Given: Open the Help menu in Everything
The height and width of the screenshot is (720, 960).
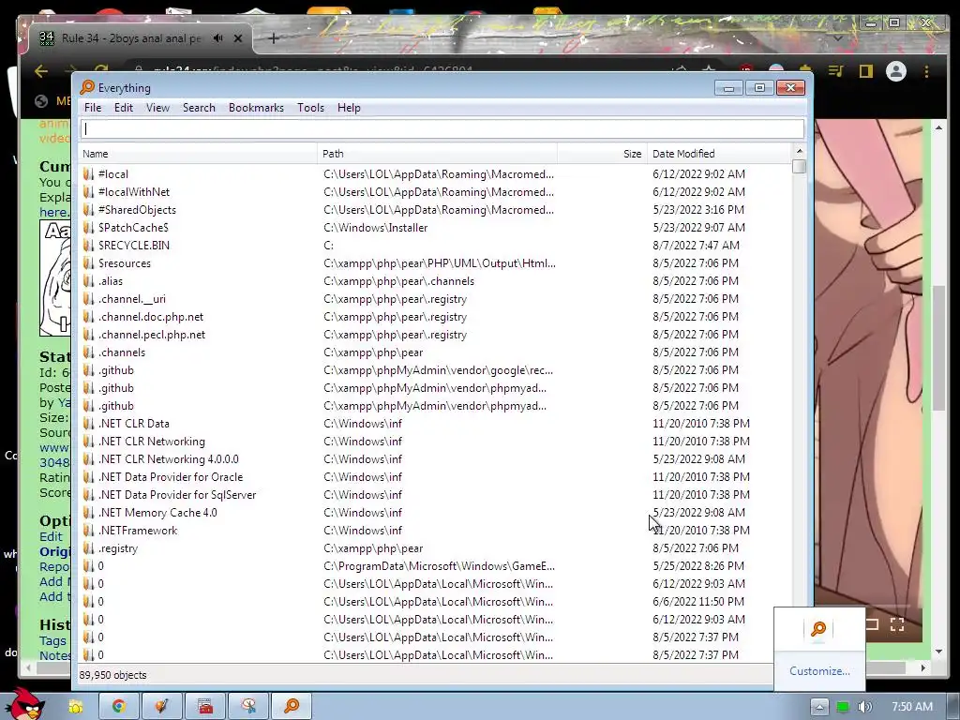Looking at the screenshot, I should [349, 108].
